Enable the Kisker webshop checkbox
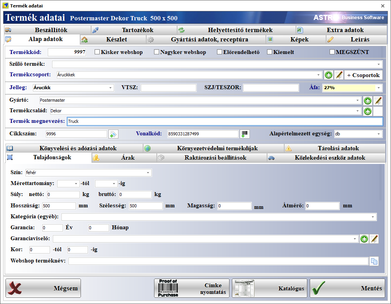The width and height of the screenshot is (391, 304). 97,52
